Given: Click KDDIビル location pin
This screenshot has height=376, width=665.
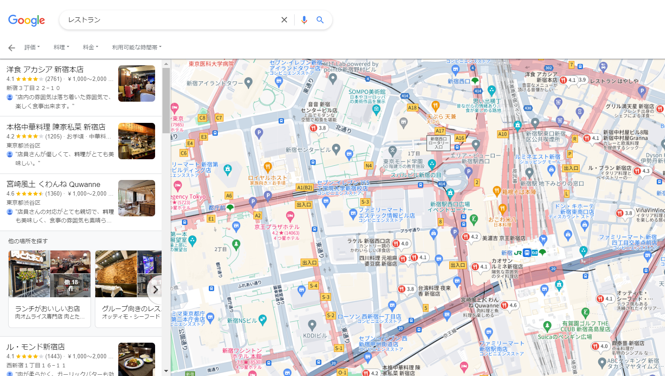Looking at the screenshot, I should click(x=312, y=325).
